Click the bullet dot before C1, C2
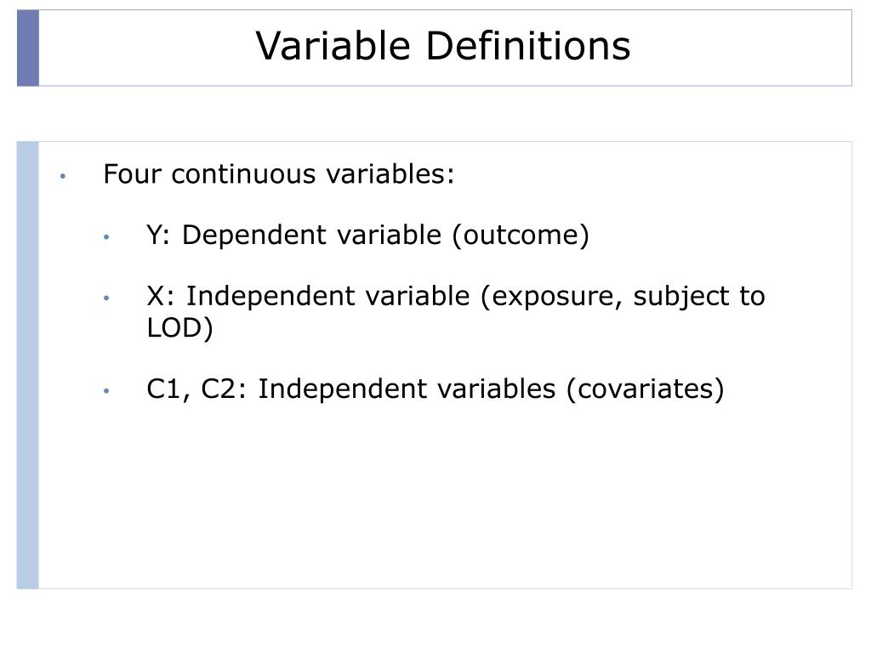The width and height of the screenshot is (871, 653). pyautogui.click(x=106, y=391)
